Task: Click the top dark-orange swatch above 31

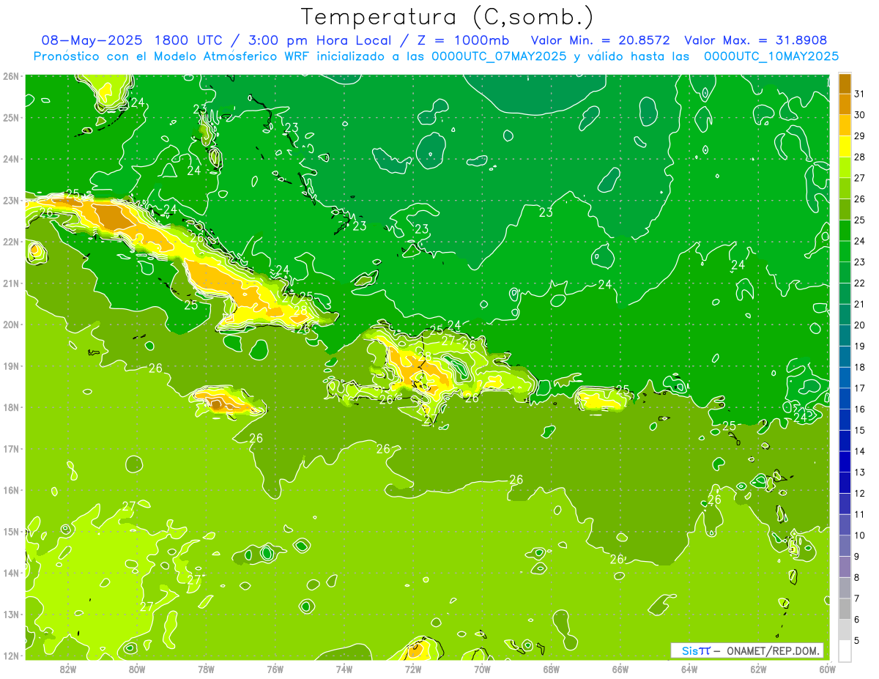Action: pos(845,84)
